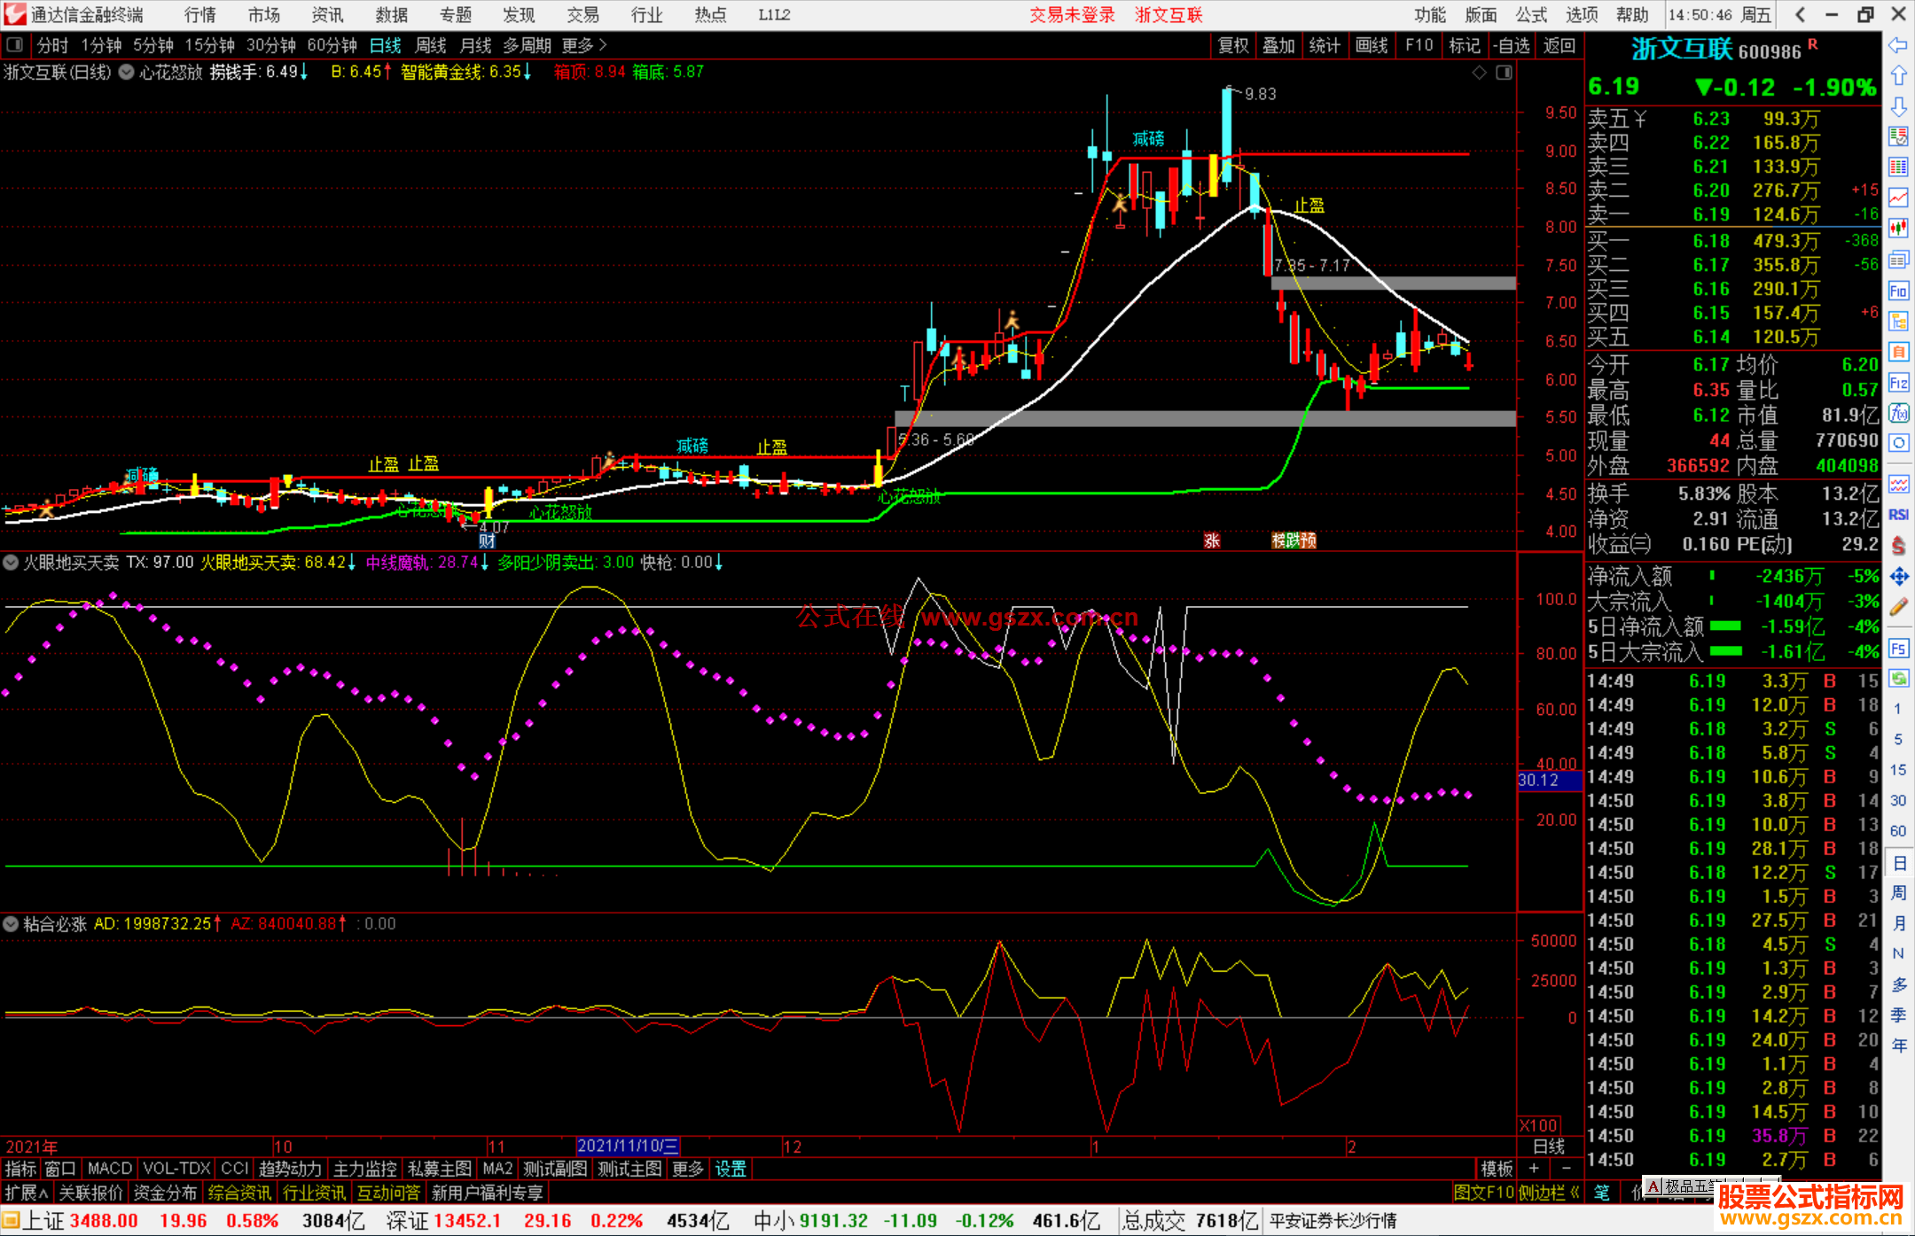
Task: Select monthly 月 period in sidebar
Action: pos(1898,923)
